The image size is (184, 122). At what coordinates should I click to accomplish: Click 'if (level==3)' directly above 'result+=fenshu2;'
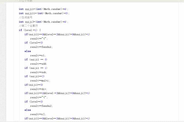coord(34,102)
